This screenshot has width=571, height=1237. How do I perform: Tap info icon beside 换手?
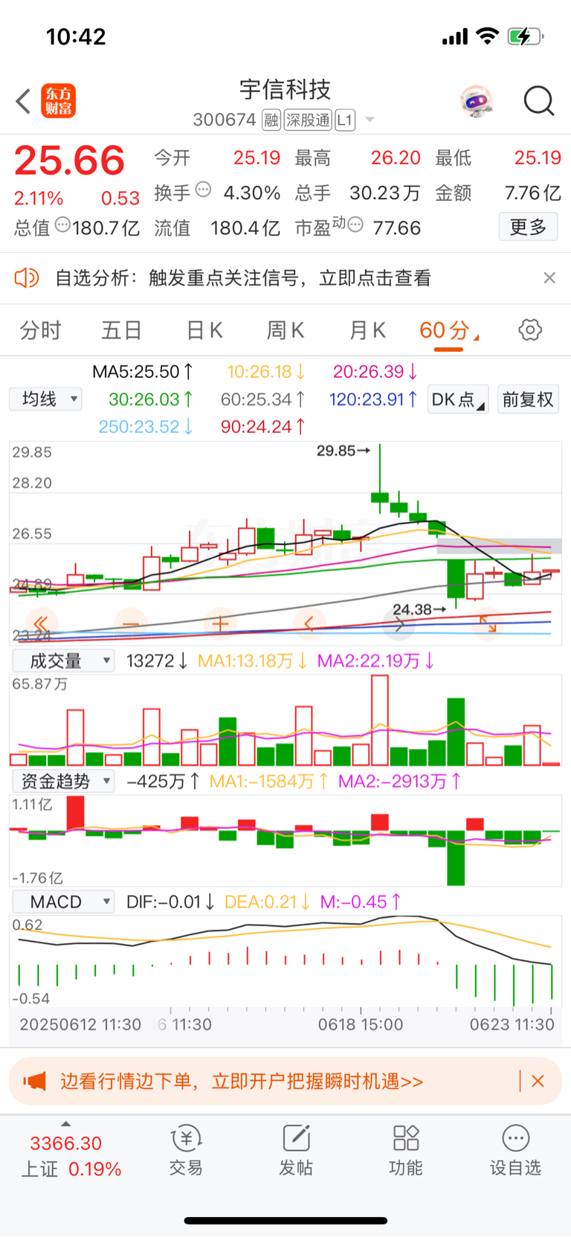click(x=203, y=190)
